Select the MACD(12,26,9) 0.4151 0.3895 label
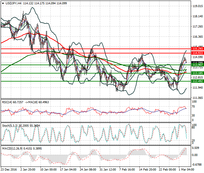 coord(22,148)
